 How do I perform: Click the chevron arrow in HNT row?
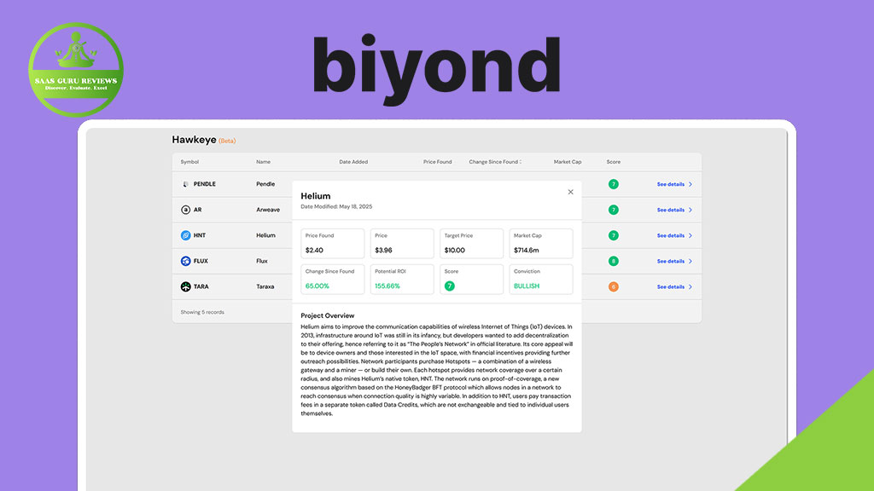690,235
